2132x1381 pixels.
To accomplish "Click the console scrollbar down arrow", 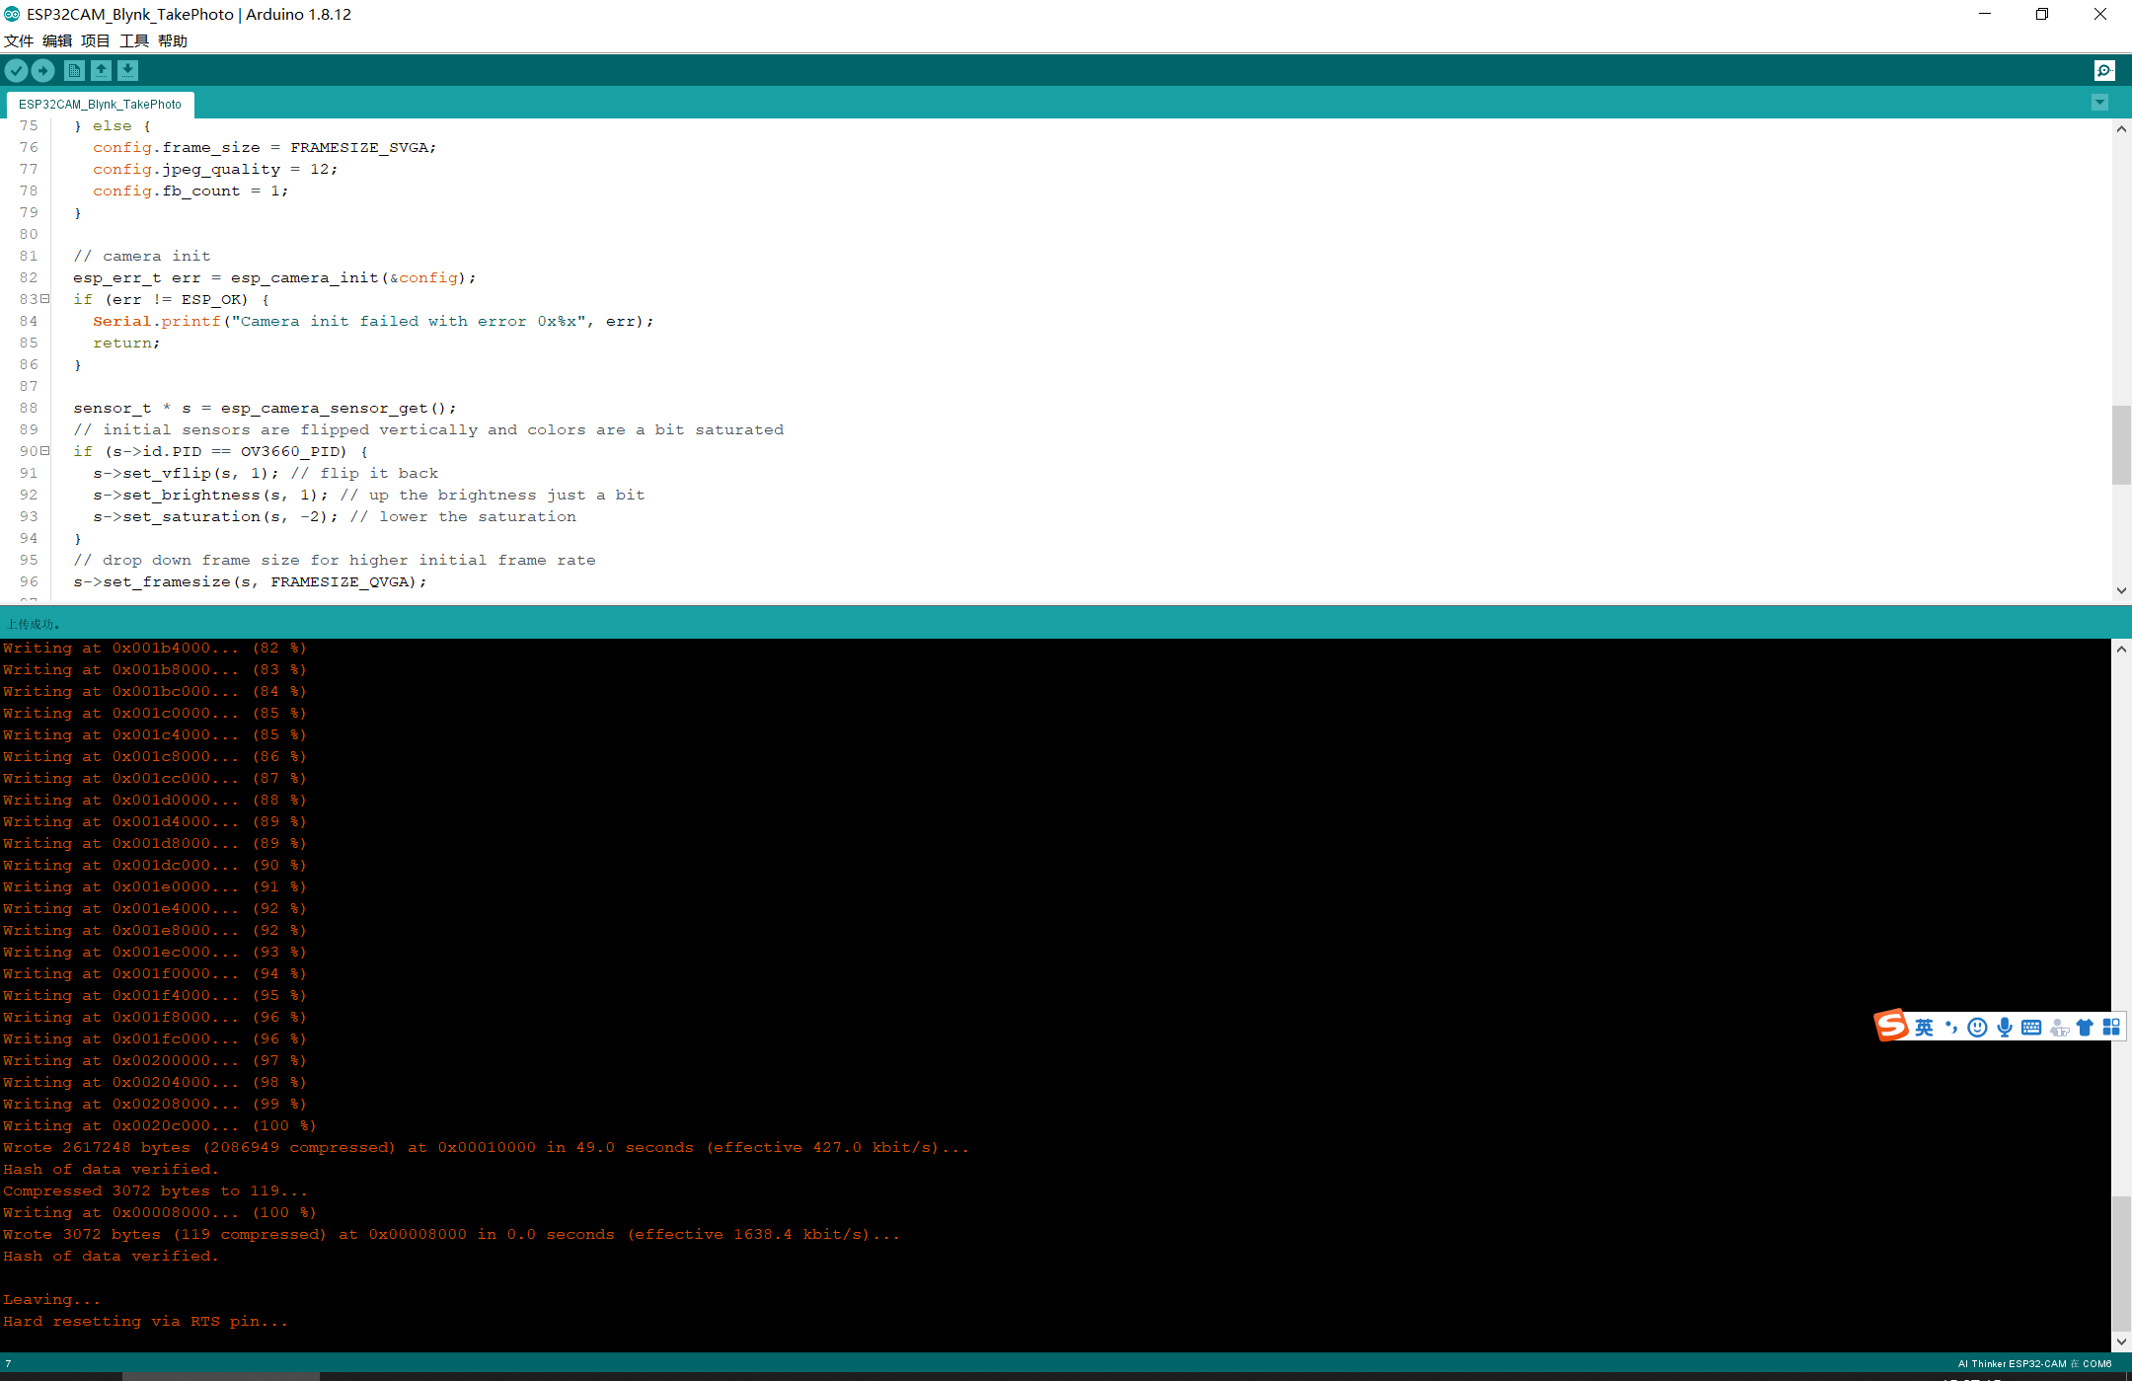I will (x=2121, y=1342).
